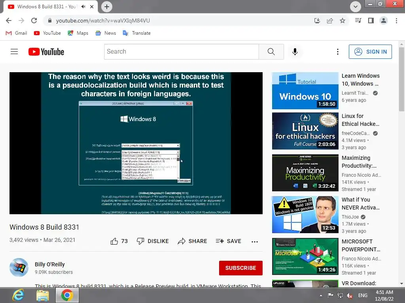405x303 pixels.
Task: Click the video title 'Windows 8 Build 8331'
Action: tap(44, 227)
